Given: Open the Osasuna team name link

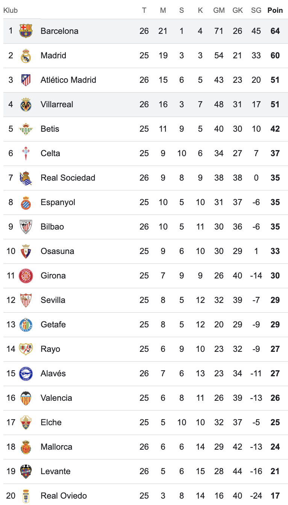Looking at the screenshot, I should (x=58, y=251).
